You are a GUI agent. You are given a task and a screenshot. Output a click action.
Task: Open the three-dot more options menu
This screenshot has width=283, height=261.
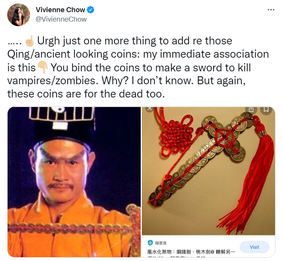coord(271,10)
